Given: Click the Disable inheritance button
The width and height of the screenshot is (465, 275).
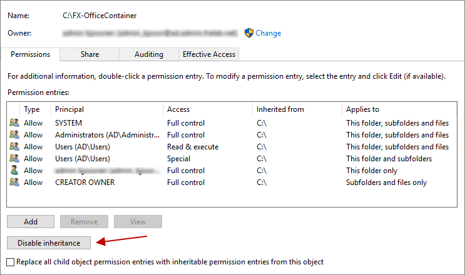Looking at the screenshot, I should coord(48,242).
